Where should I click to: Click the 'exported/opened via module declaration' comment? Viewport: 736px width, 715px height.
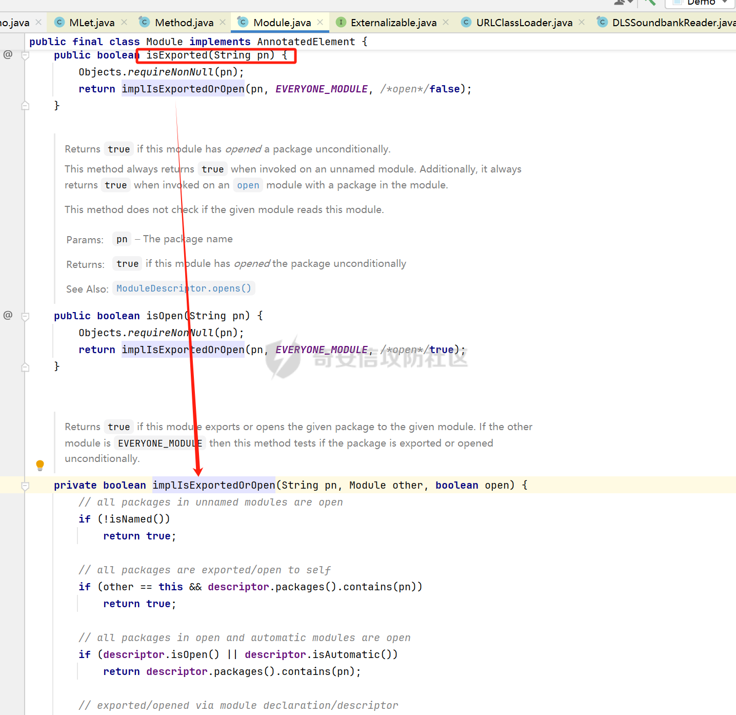click(x=238, y=705)
